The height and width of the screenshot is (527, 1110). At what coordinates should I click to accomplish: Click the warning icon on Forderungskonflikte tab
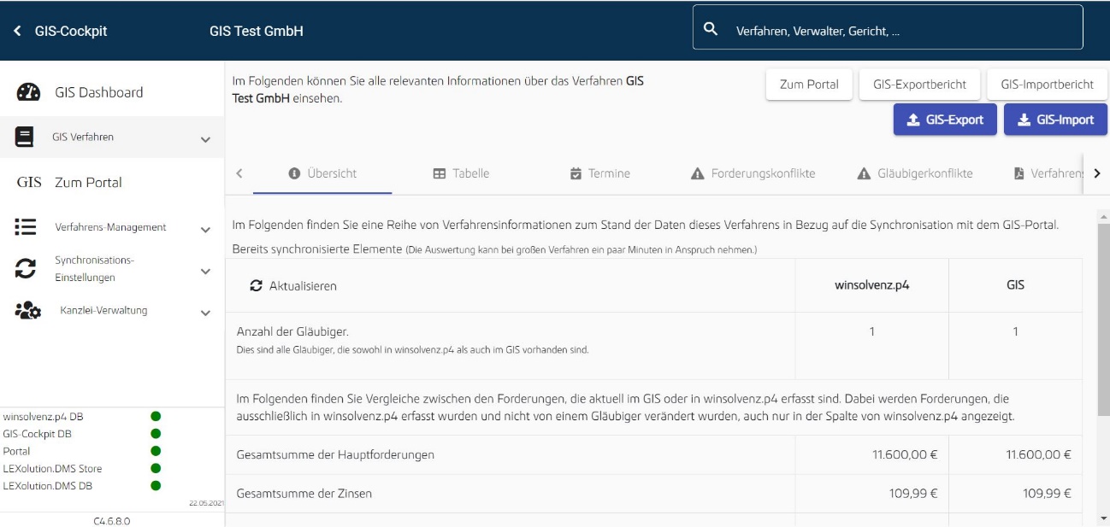[697, 173]
